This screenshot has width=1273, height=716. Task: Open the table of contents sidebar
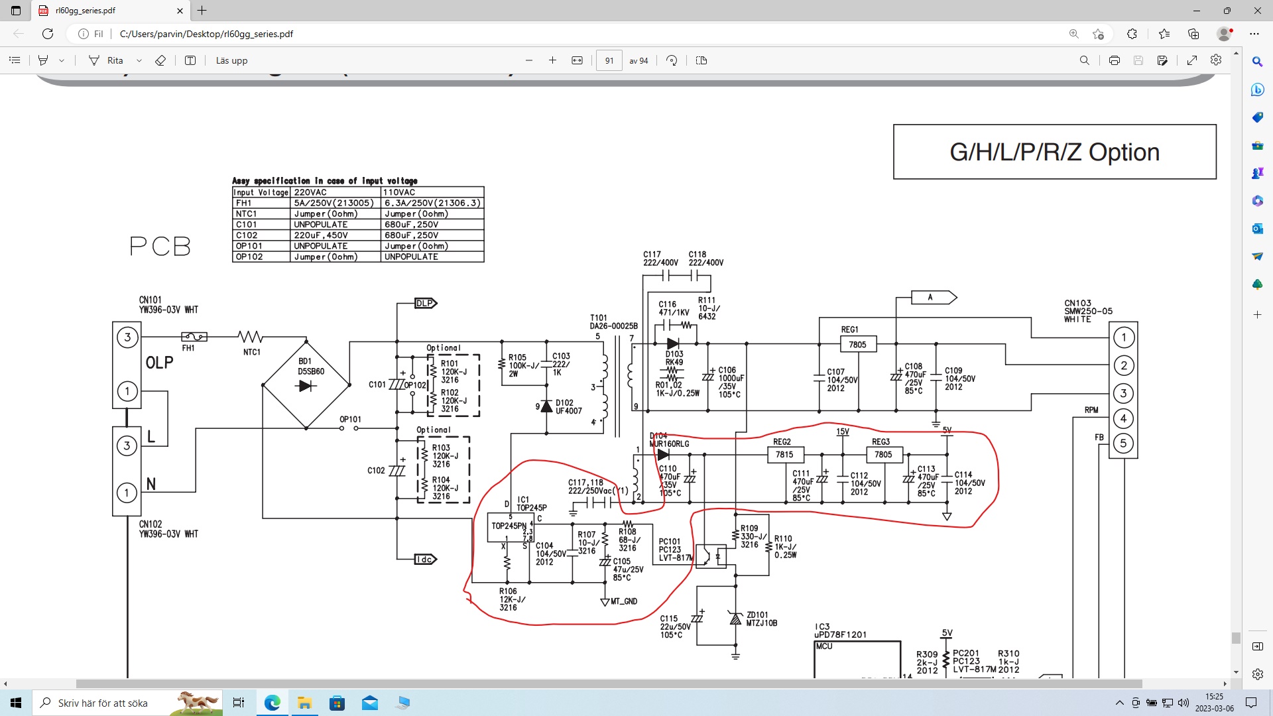[x=15, y=60]
